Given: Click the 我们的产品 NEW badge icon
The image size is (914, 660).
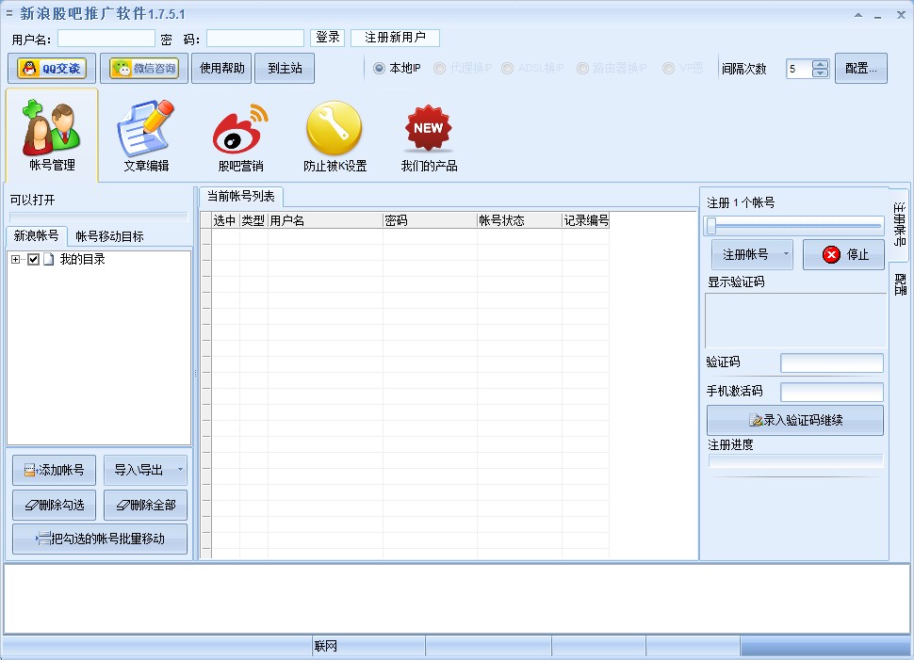Looking at the screenshot, I should (429, 132).
